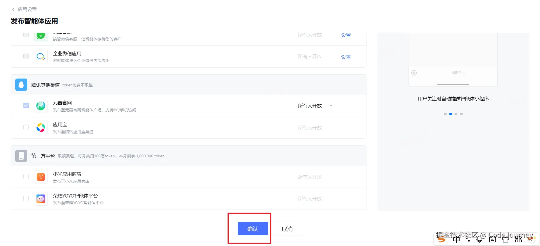
Task: Click the 将智能体接入企业微信内部应用 description text
Action: tap(81, 61)
